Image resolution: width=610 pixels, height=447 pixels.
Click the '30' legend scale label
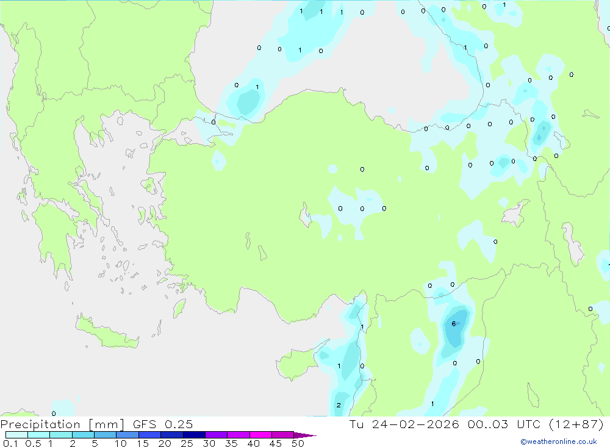(x=209, y=443)
